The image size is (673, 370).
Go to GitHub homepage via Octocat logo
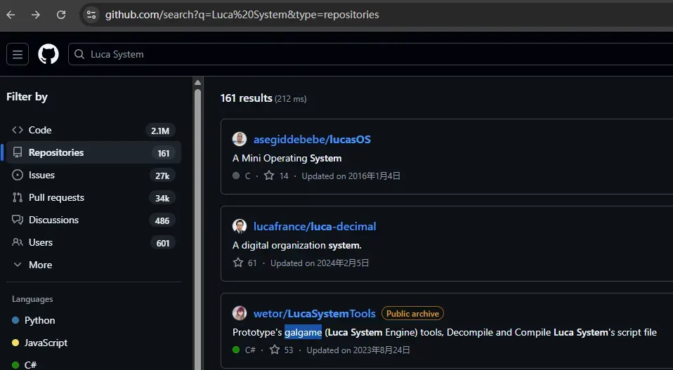tap(48, 55)
